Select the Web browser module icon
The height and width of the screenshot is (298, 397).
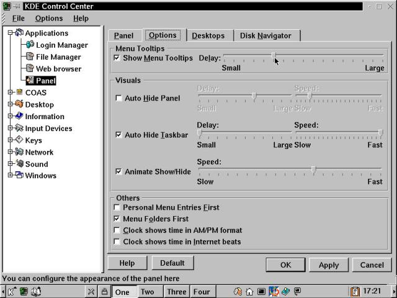click(x=30, y=69)
